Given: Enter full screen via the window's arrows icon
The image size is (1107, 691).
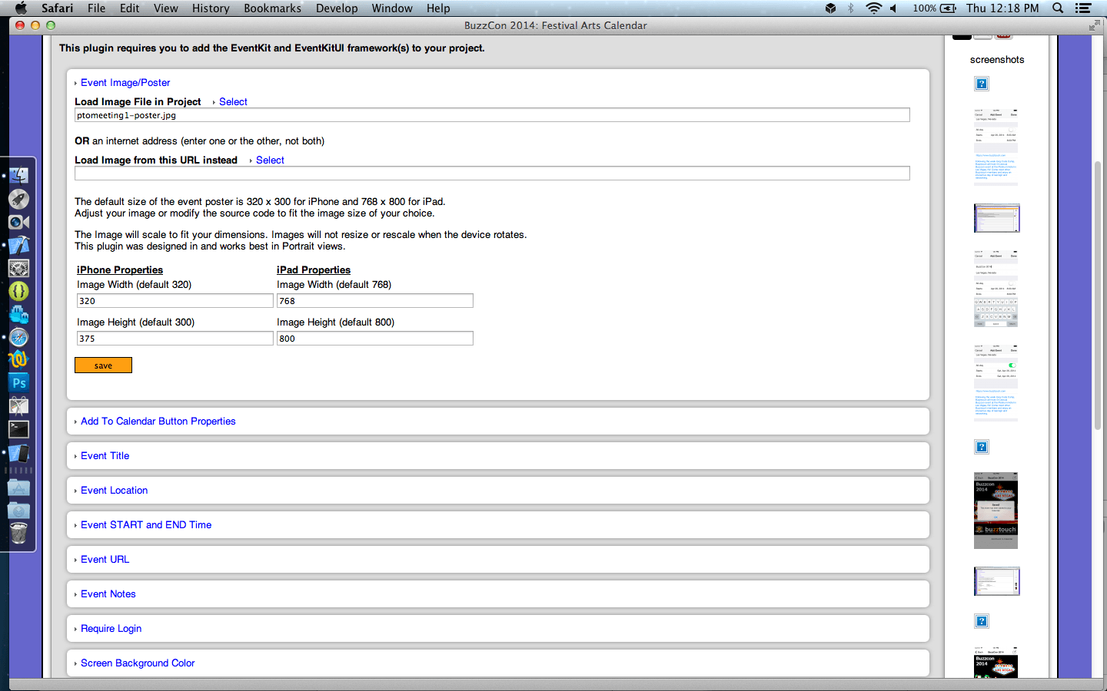Looking at the screenshot, I should click(x=1095, y=25).
